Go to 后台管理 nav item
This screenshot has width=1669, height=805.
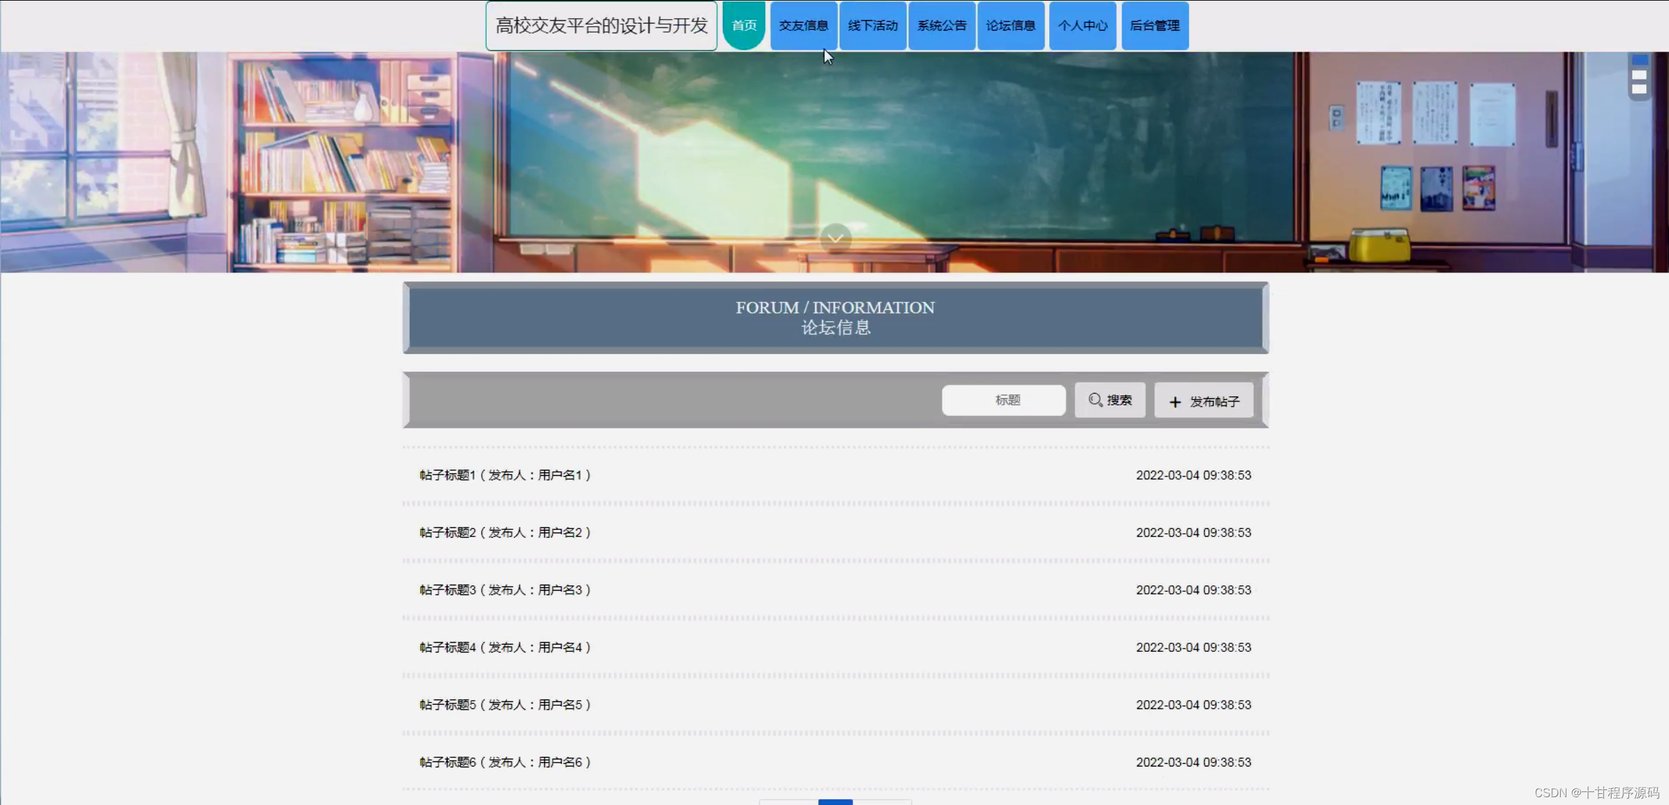pyautogui.click(x=1154, y=25)
